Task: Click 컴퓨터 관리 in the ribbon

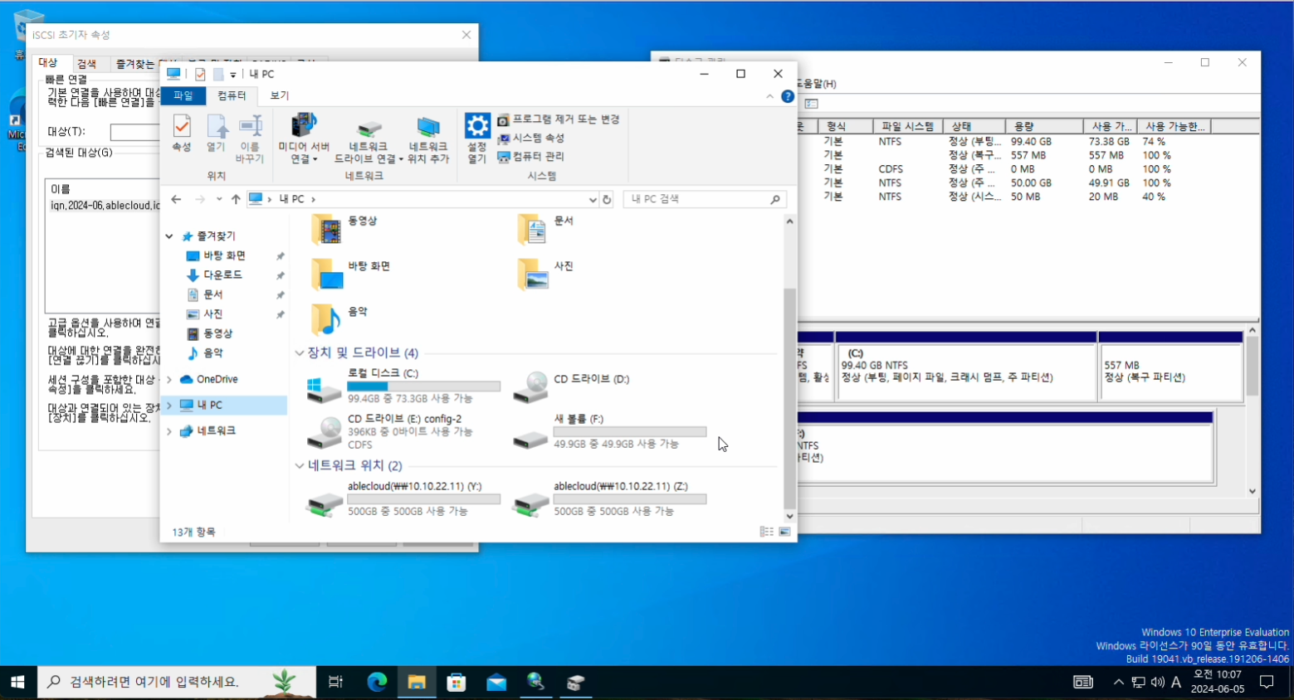Action: (531, 156)
